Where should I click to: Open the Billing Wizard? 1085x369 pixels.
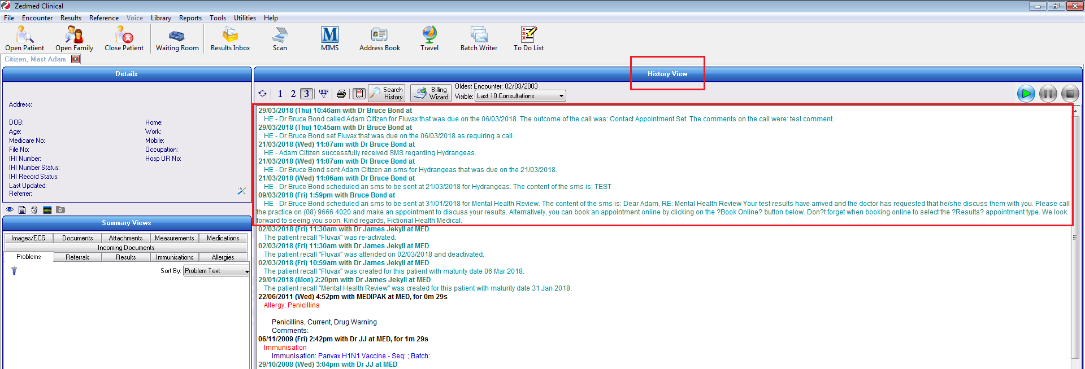pos(431,94)
